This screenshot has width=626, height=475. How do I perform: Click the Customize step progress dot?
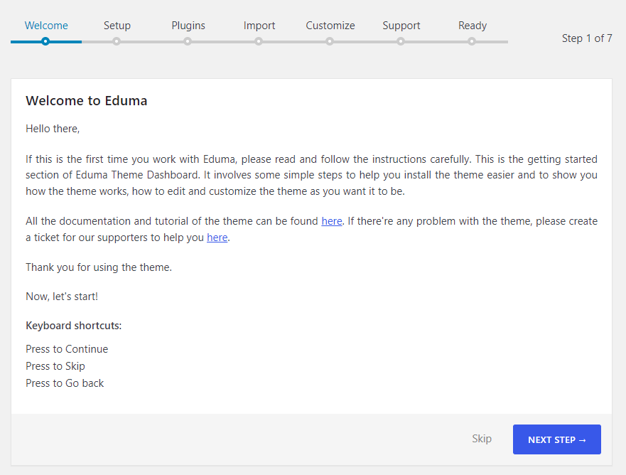point(330,41)
